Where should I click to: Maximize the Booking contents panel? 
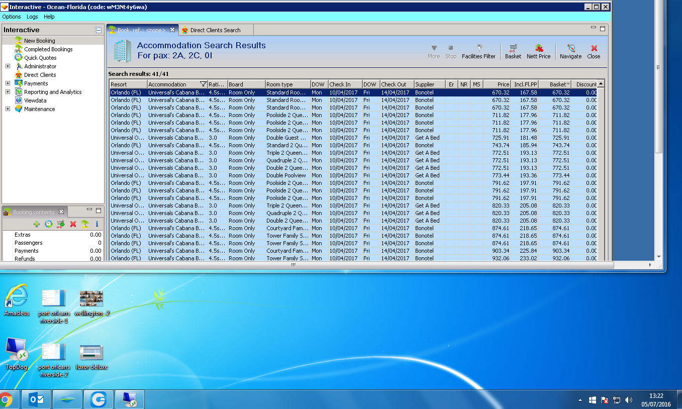(x=99, y=211)
